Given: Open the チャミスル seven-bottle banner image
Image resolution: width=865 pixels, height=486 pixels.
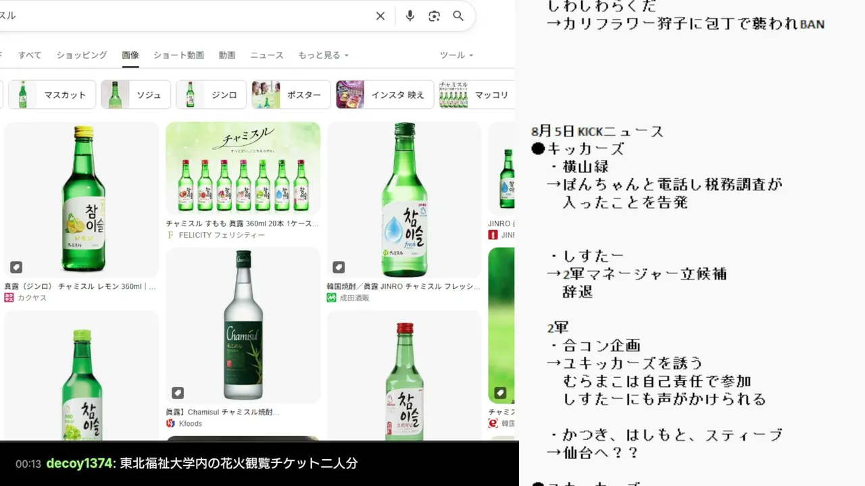Looking at the screenshot, I should click(x=243, y=168).
